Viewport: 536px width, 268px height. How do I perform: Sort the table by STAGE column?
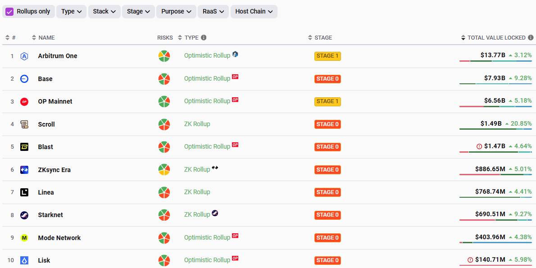(320, 37)
